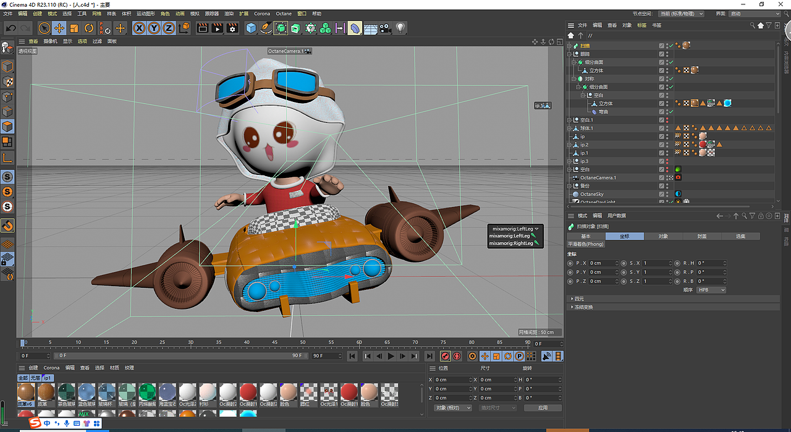Expand the ip.2 object
Screen dimensions: 791x432
point(570,145)
